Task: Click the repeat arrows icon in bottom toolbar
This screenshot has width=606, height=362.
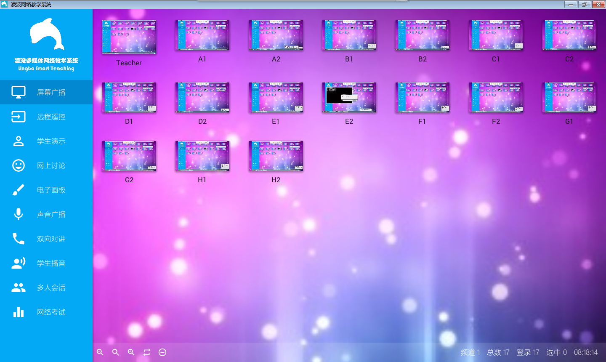Action: (147, 352)
